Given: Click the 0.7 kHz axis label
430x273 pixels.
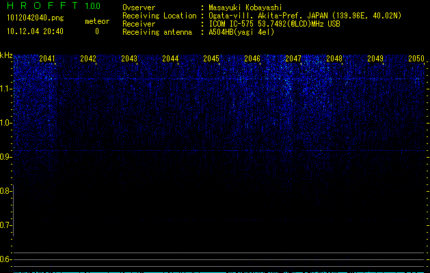Looking at the screenshot, I should [x=5, y=225].
